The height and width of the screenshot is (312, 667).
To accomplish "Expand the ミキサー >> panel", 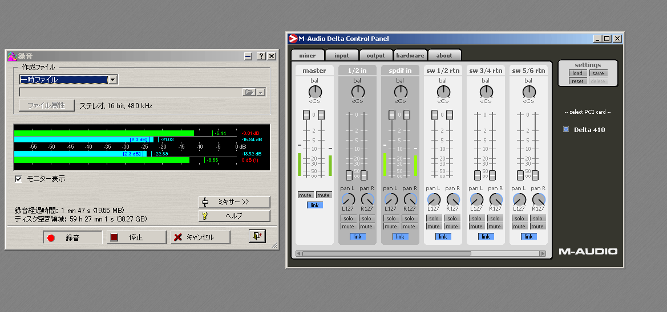I will (x=234, y=202).
